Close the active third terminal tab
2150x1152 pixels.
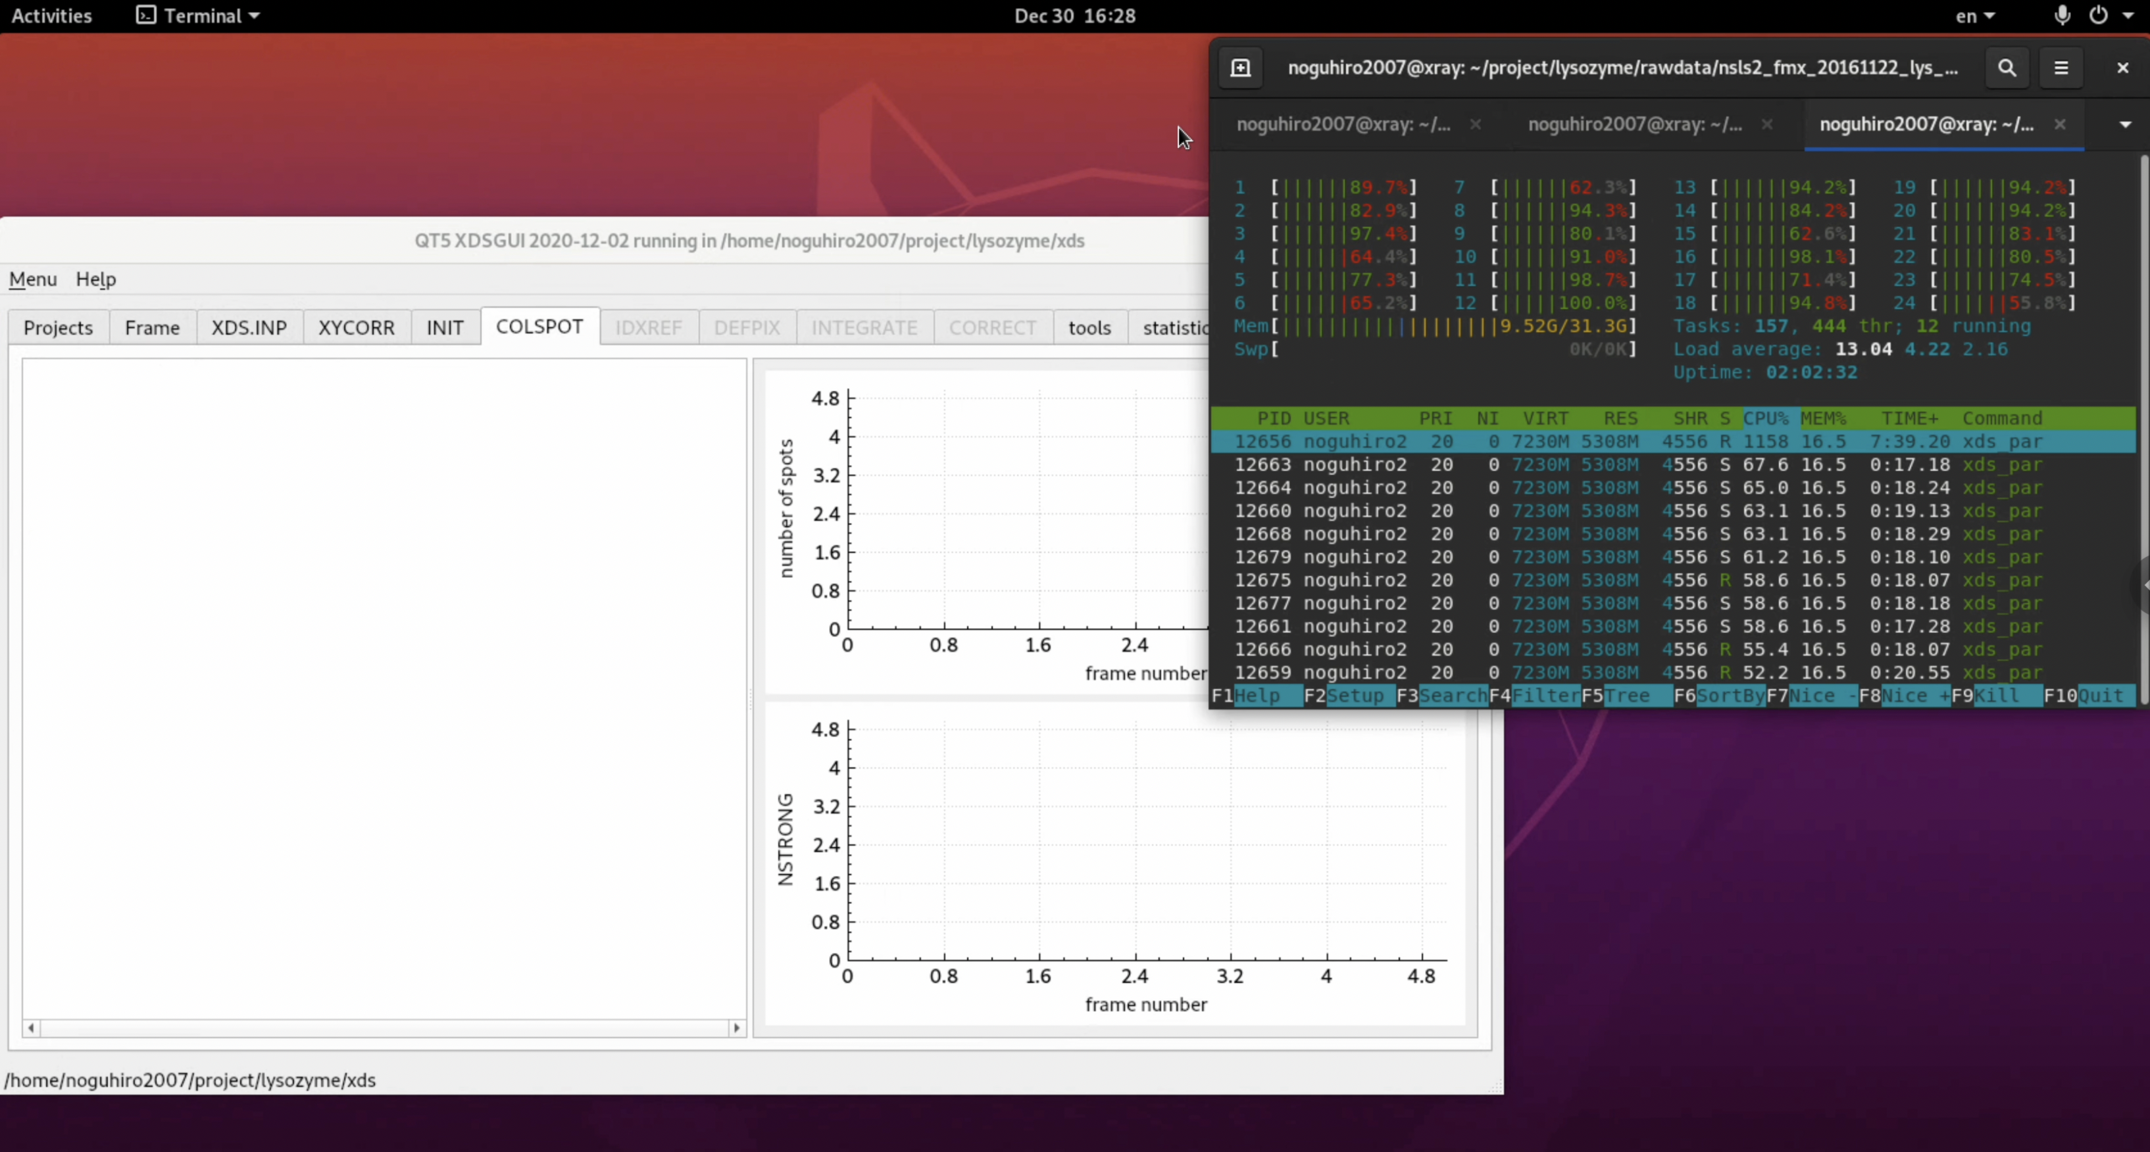pos(2060,124)
